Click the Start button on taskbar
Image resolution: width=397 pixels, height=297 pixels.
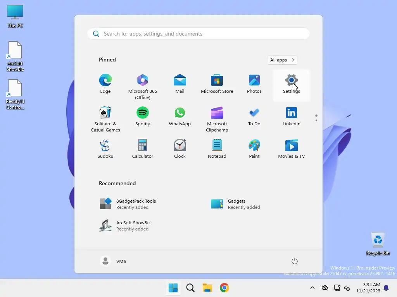173,288
